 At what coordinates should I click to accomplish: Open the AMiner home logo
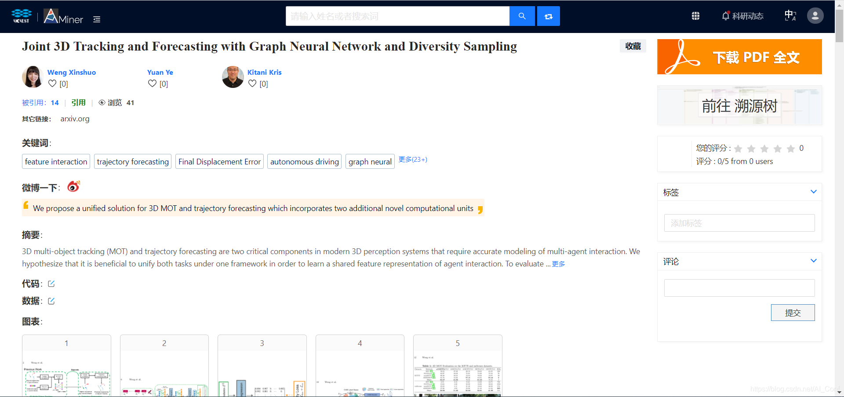point(63,16)
